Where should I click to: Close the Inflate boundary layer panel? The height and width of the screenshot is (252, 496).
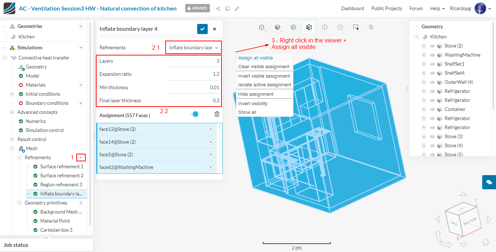(214, 29)
